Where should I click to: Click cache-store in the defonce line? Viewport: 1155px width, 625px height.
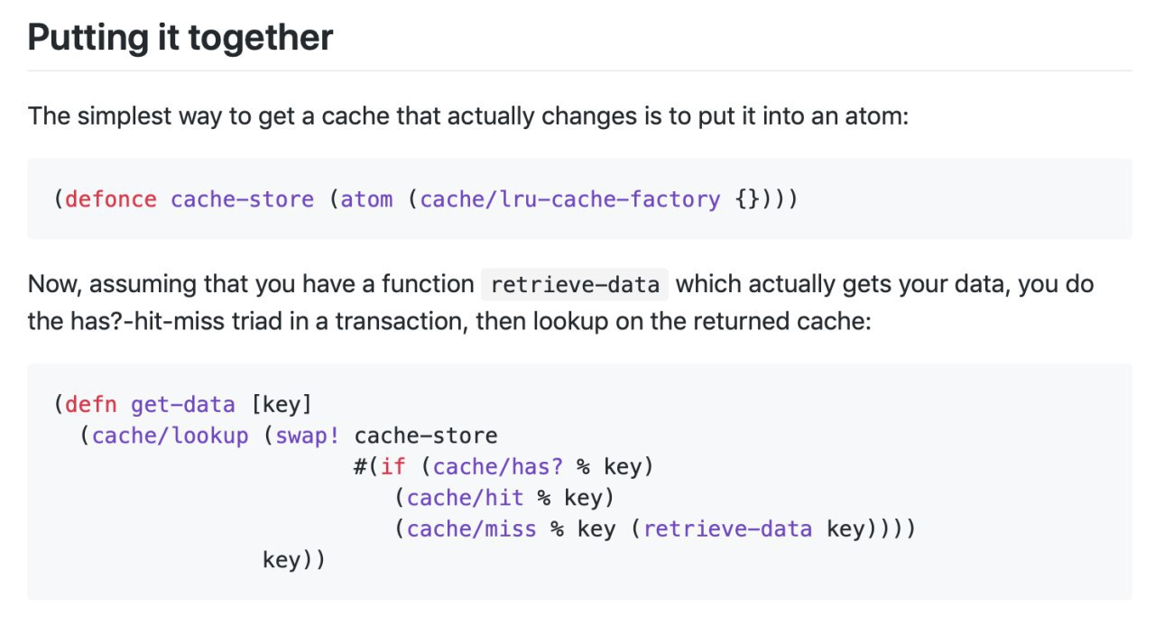(243, 199)
